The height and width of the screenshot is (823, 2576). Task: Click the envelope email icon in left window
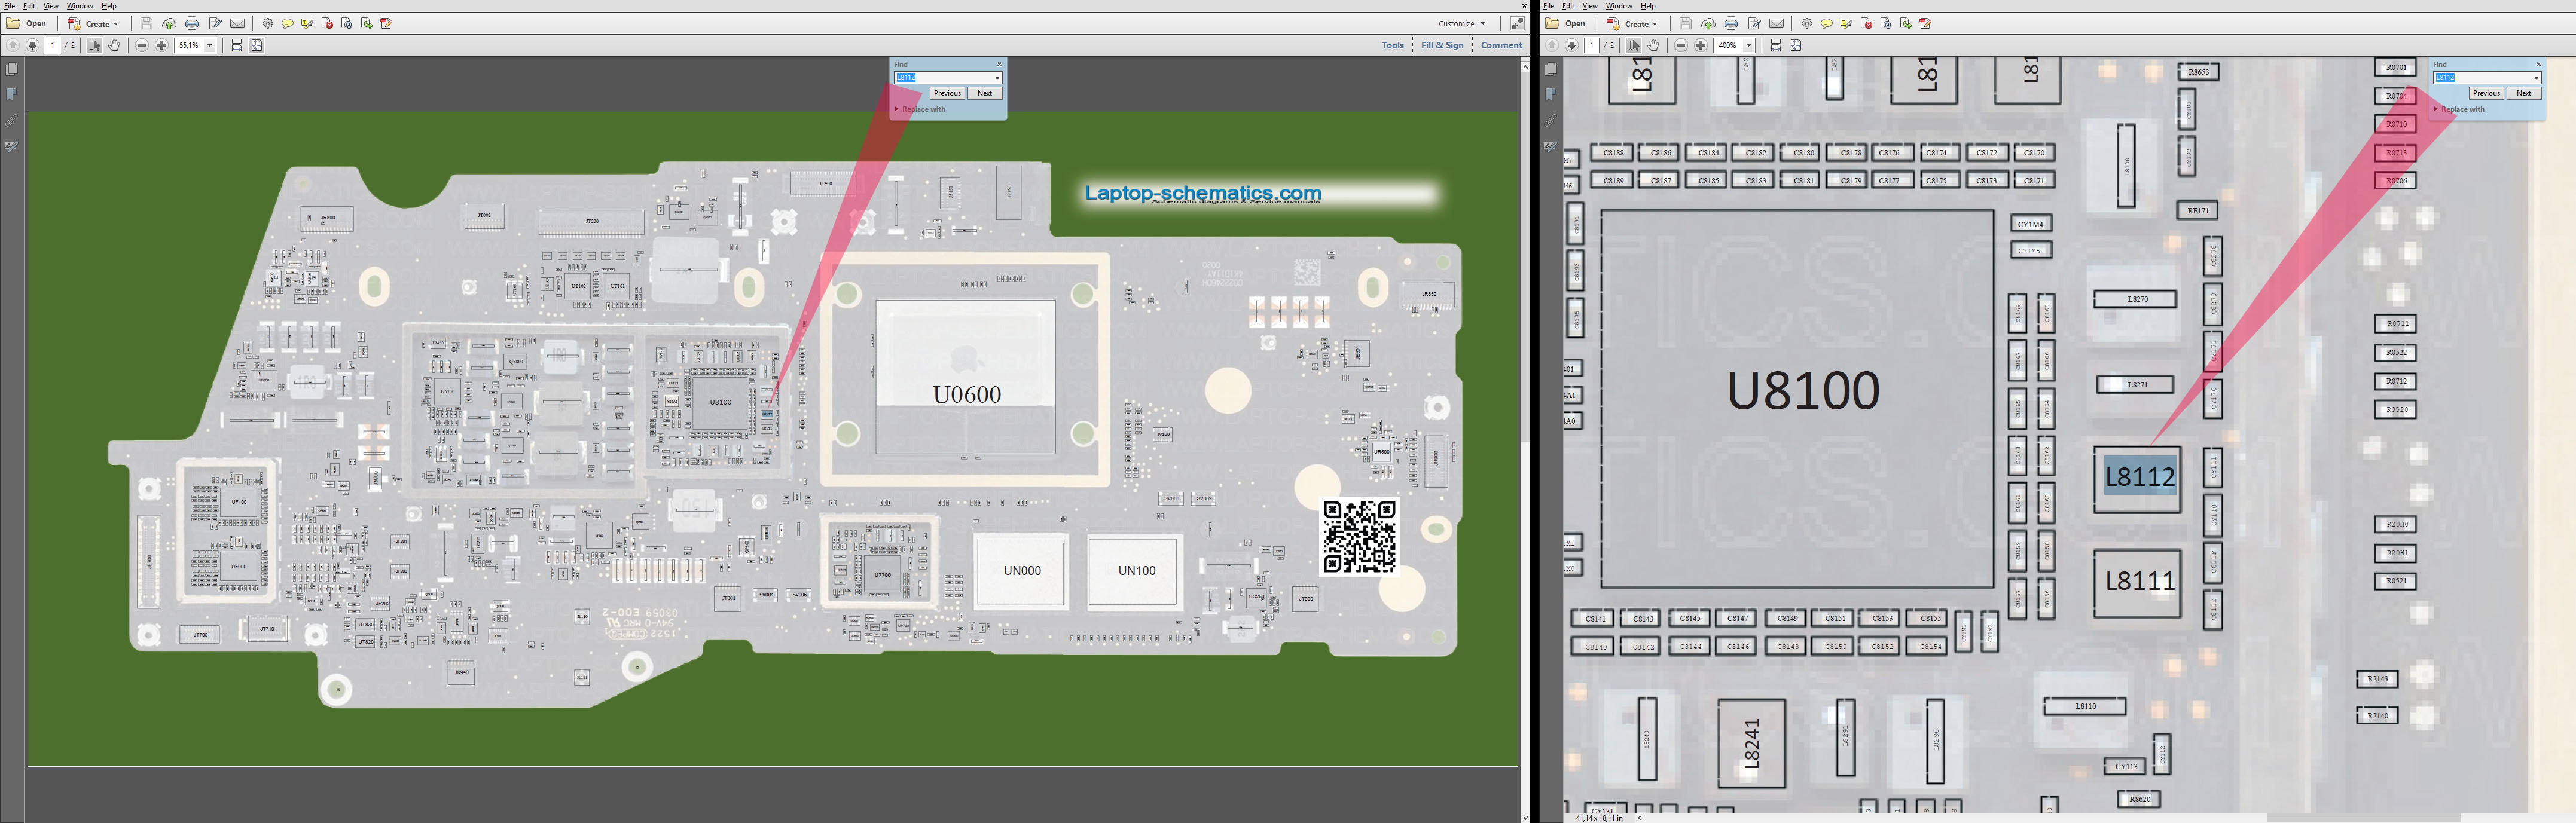[x=238, y=23]
